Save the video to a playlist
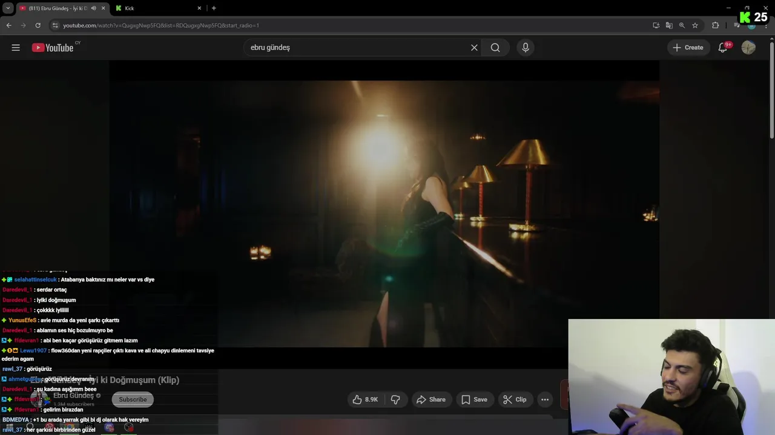 coord(474,399)
